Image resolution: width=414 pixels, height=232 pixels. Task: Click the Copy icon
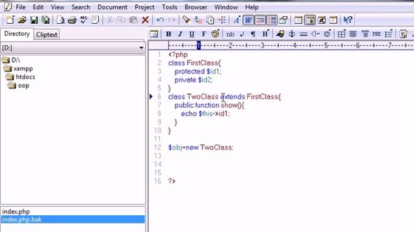(x=122, y=20)
